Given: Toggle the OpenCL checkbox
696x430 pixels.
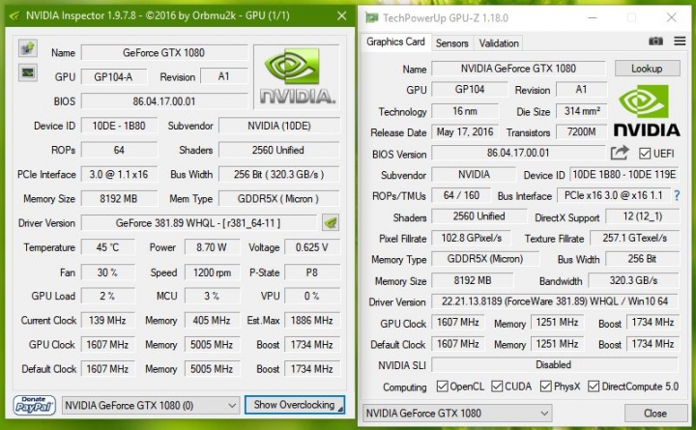Looking at the screenshot, I should [x=442, y=387].
